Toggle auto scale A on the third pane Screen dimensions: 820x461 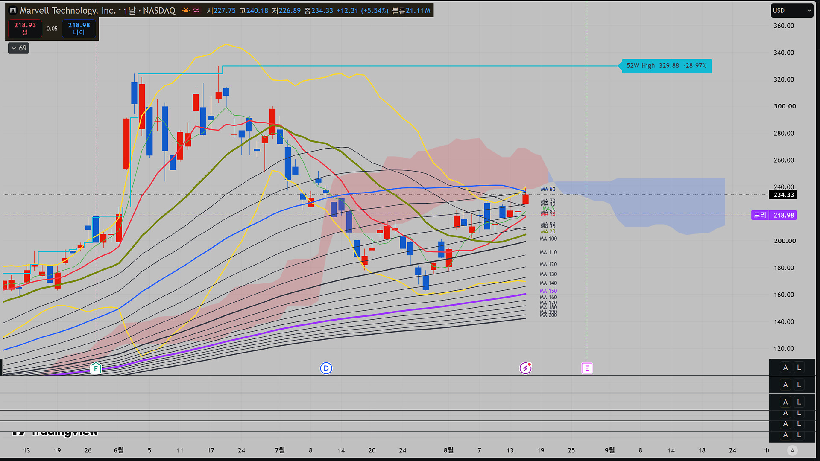tap(785, 402)
